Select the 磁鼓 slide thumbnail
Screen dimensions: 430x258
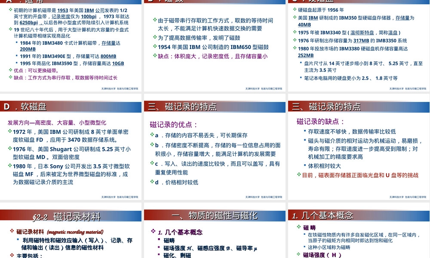coord(215,46)
